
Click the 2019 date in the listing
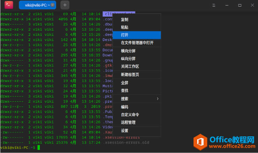96,107
